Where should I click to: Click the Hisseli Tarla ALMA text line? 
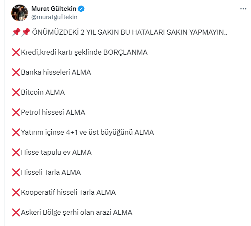51,173
